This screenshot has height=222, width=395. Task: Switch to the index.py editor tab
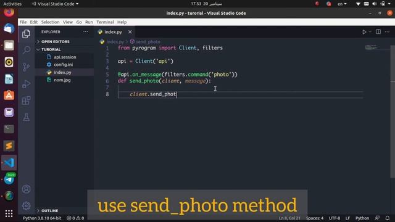click(x=114, y=32)
